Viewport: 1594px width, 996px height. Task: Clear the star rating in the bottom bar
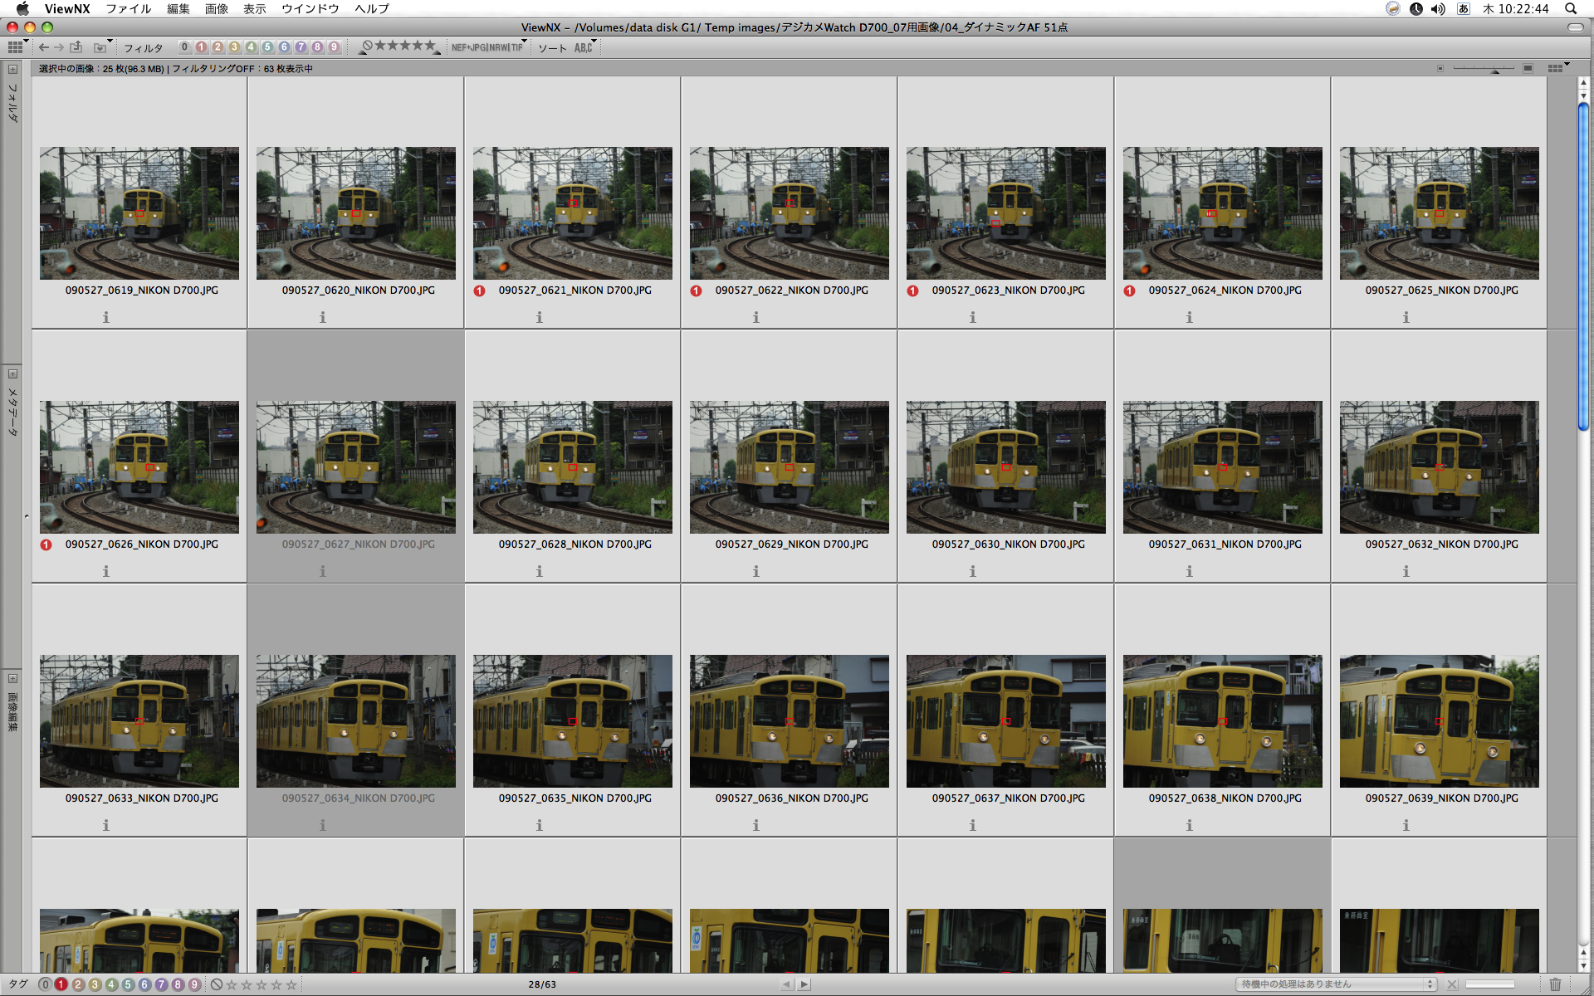[217, 984]
